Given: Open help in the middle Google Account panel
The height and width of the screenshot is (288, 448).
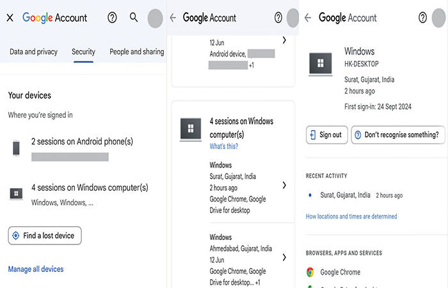Looking at the screenshot, I should pyautogui.click(x=278, y=18).
